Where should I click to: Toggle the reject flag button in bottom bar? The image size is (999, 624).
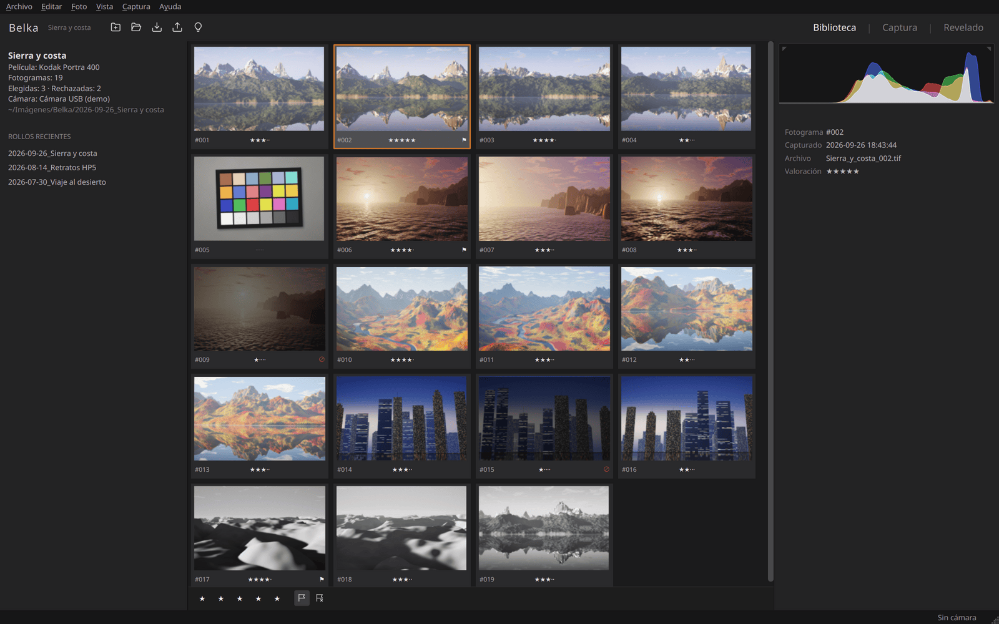(320, 598)
